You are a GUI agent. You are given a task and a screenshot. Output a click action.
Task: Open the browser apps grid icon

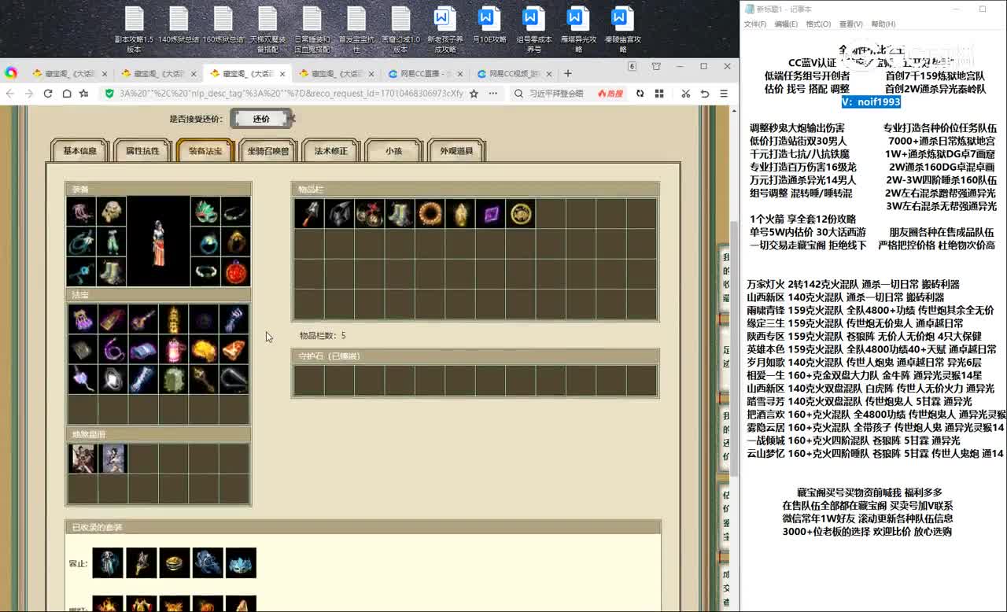pos(658,94)
